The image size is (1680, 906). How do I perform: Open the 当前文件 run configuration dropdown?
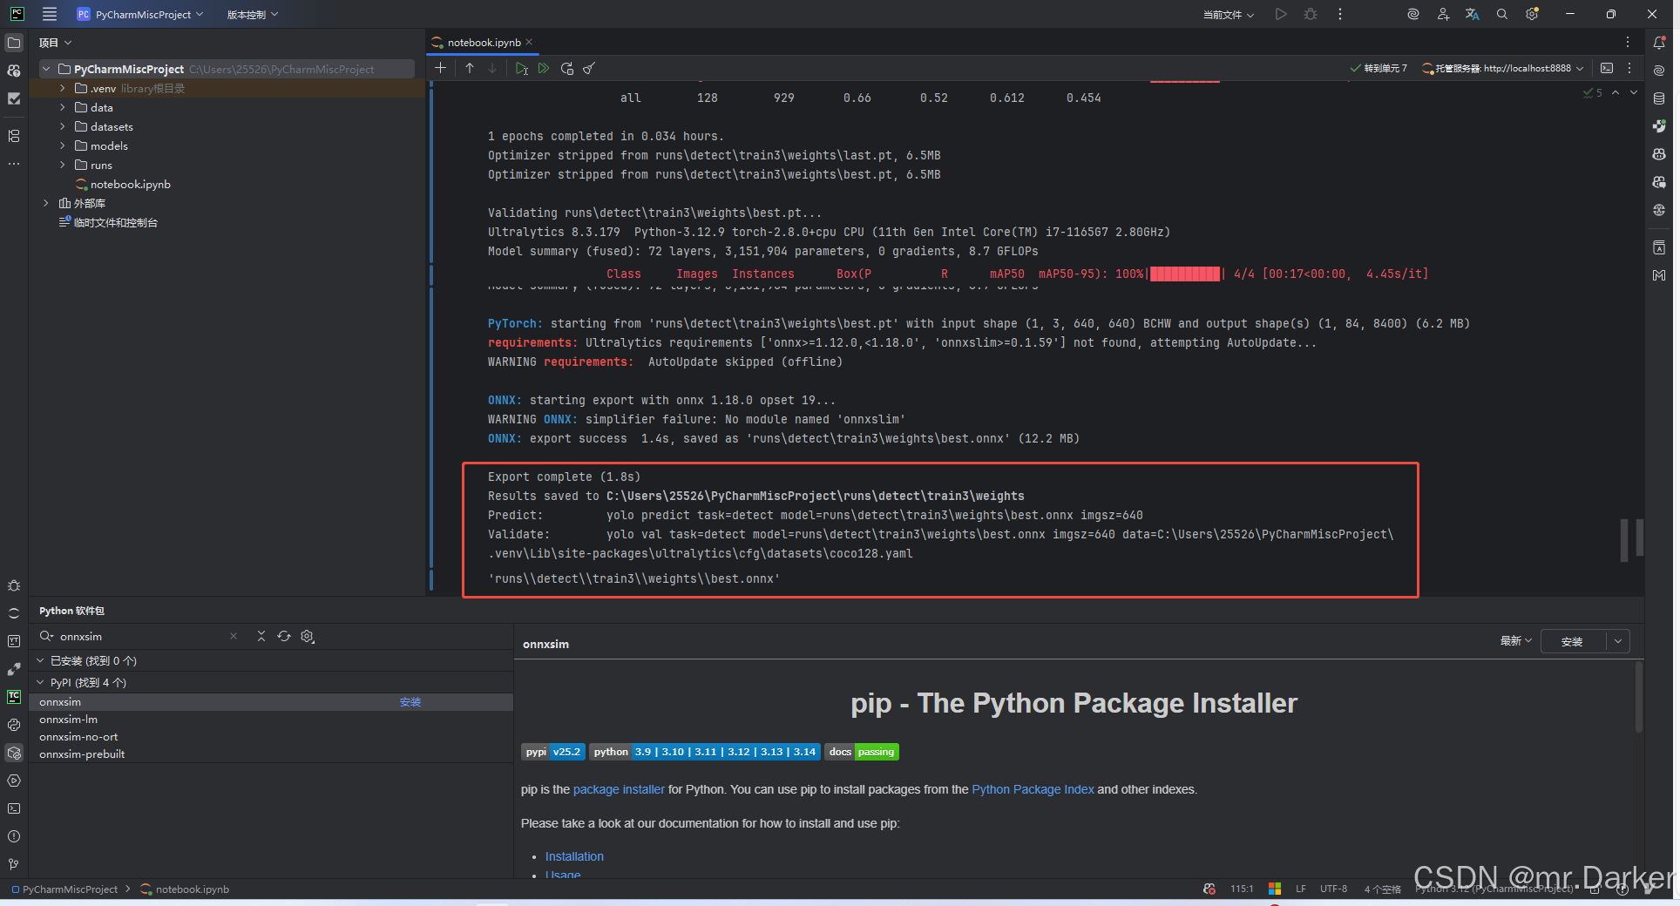[x=1229, y=15]
